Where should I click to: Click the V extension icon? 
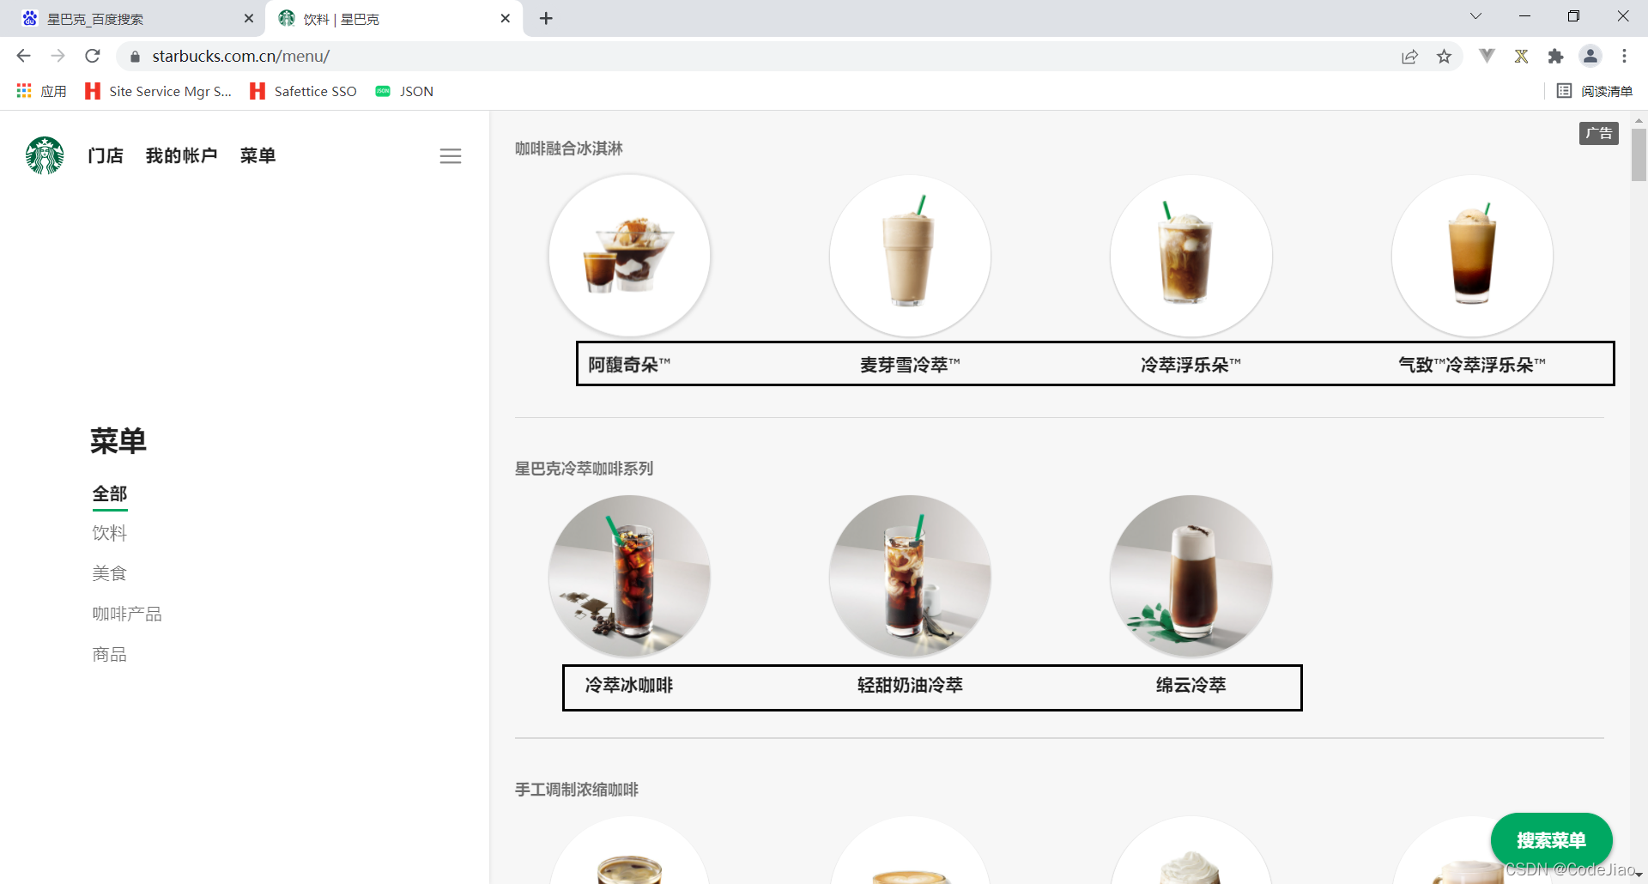(x=1487, y=56)
